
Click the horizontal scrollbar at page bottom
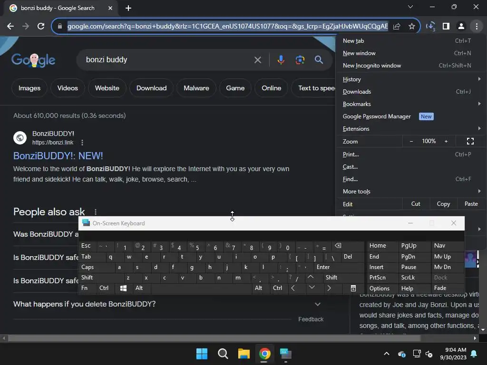tap(214, 338)
